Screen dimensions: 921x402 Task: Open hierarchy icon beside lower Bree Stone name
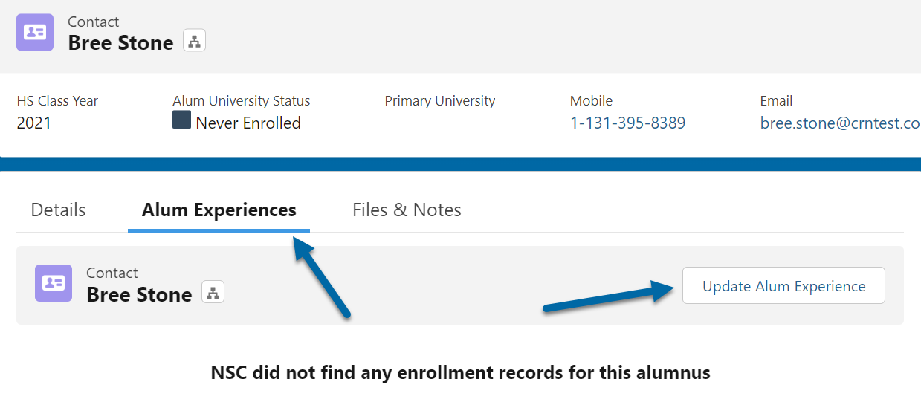point(213,293)
